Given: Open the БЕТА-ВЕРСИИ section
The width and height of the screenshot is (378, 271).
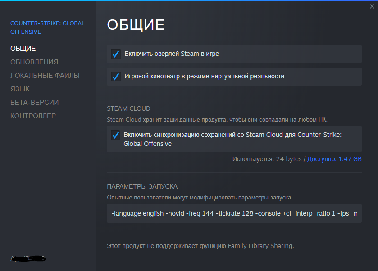Looking at the screenshot, I should (35, 103).
